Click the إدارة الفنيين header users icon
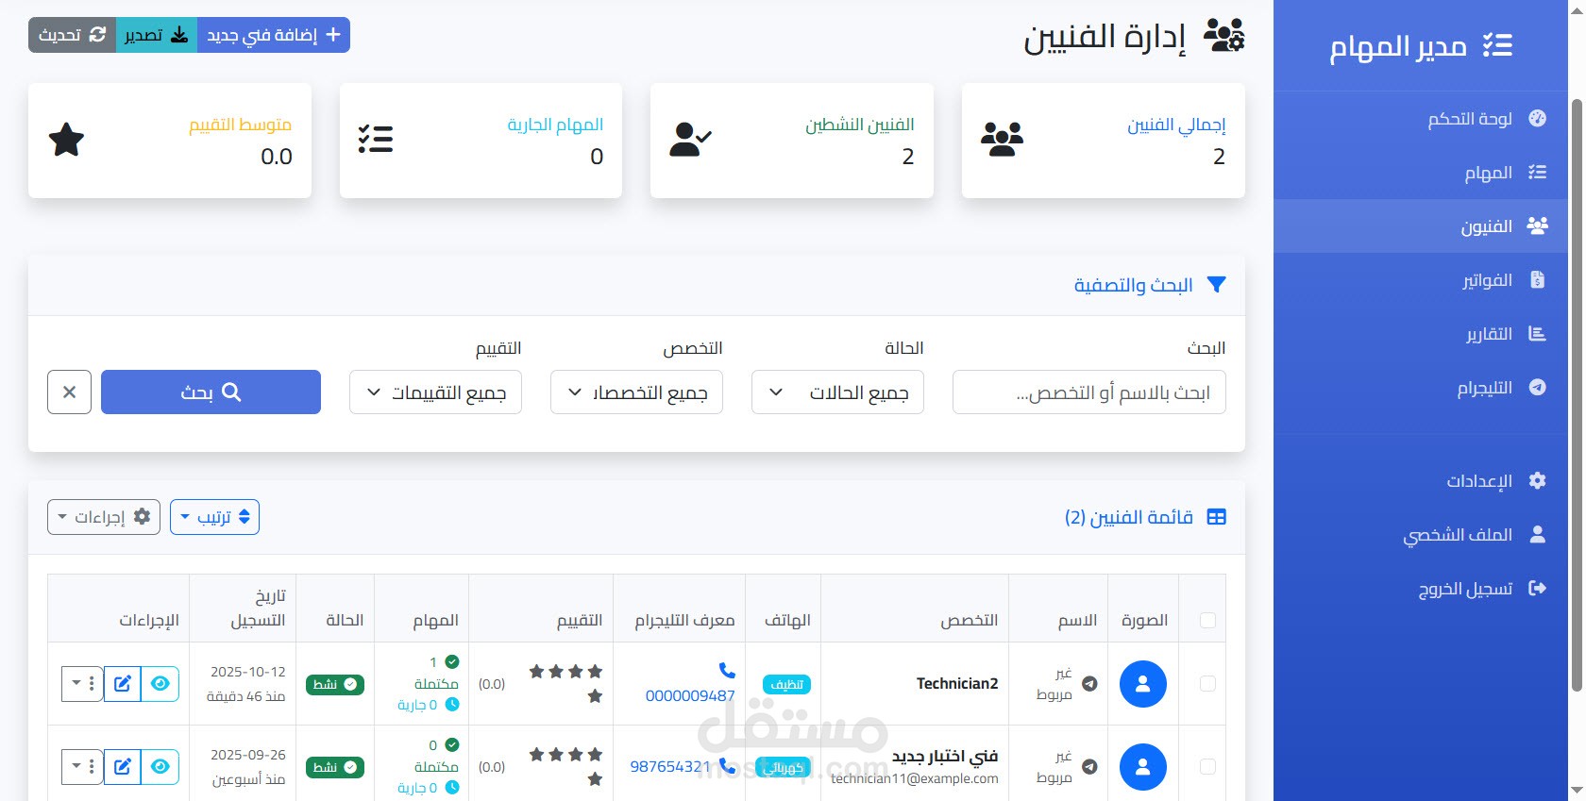The width and height of the screenshot is (1586, 801). point(1224,36)
